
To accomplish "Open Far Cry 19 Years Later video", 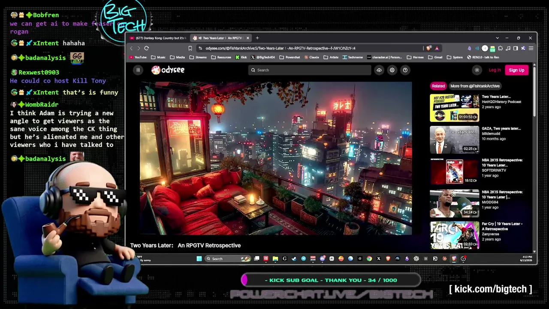I will coord(454,235).
